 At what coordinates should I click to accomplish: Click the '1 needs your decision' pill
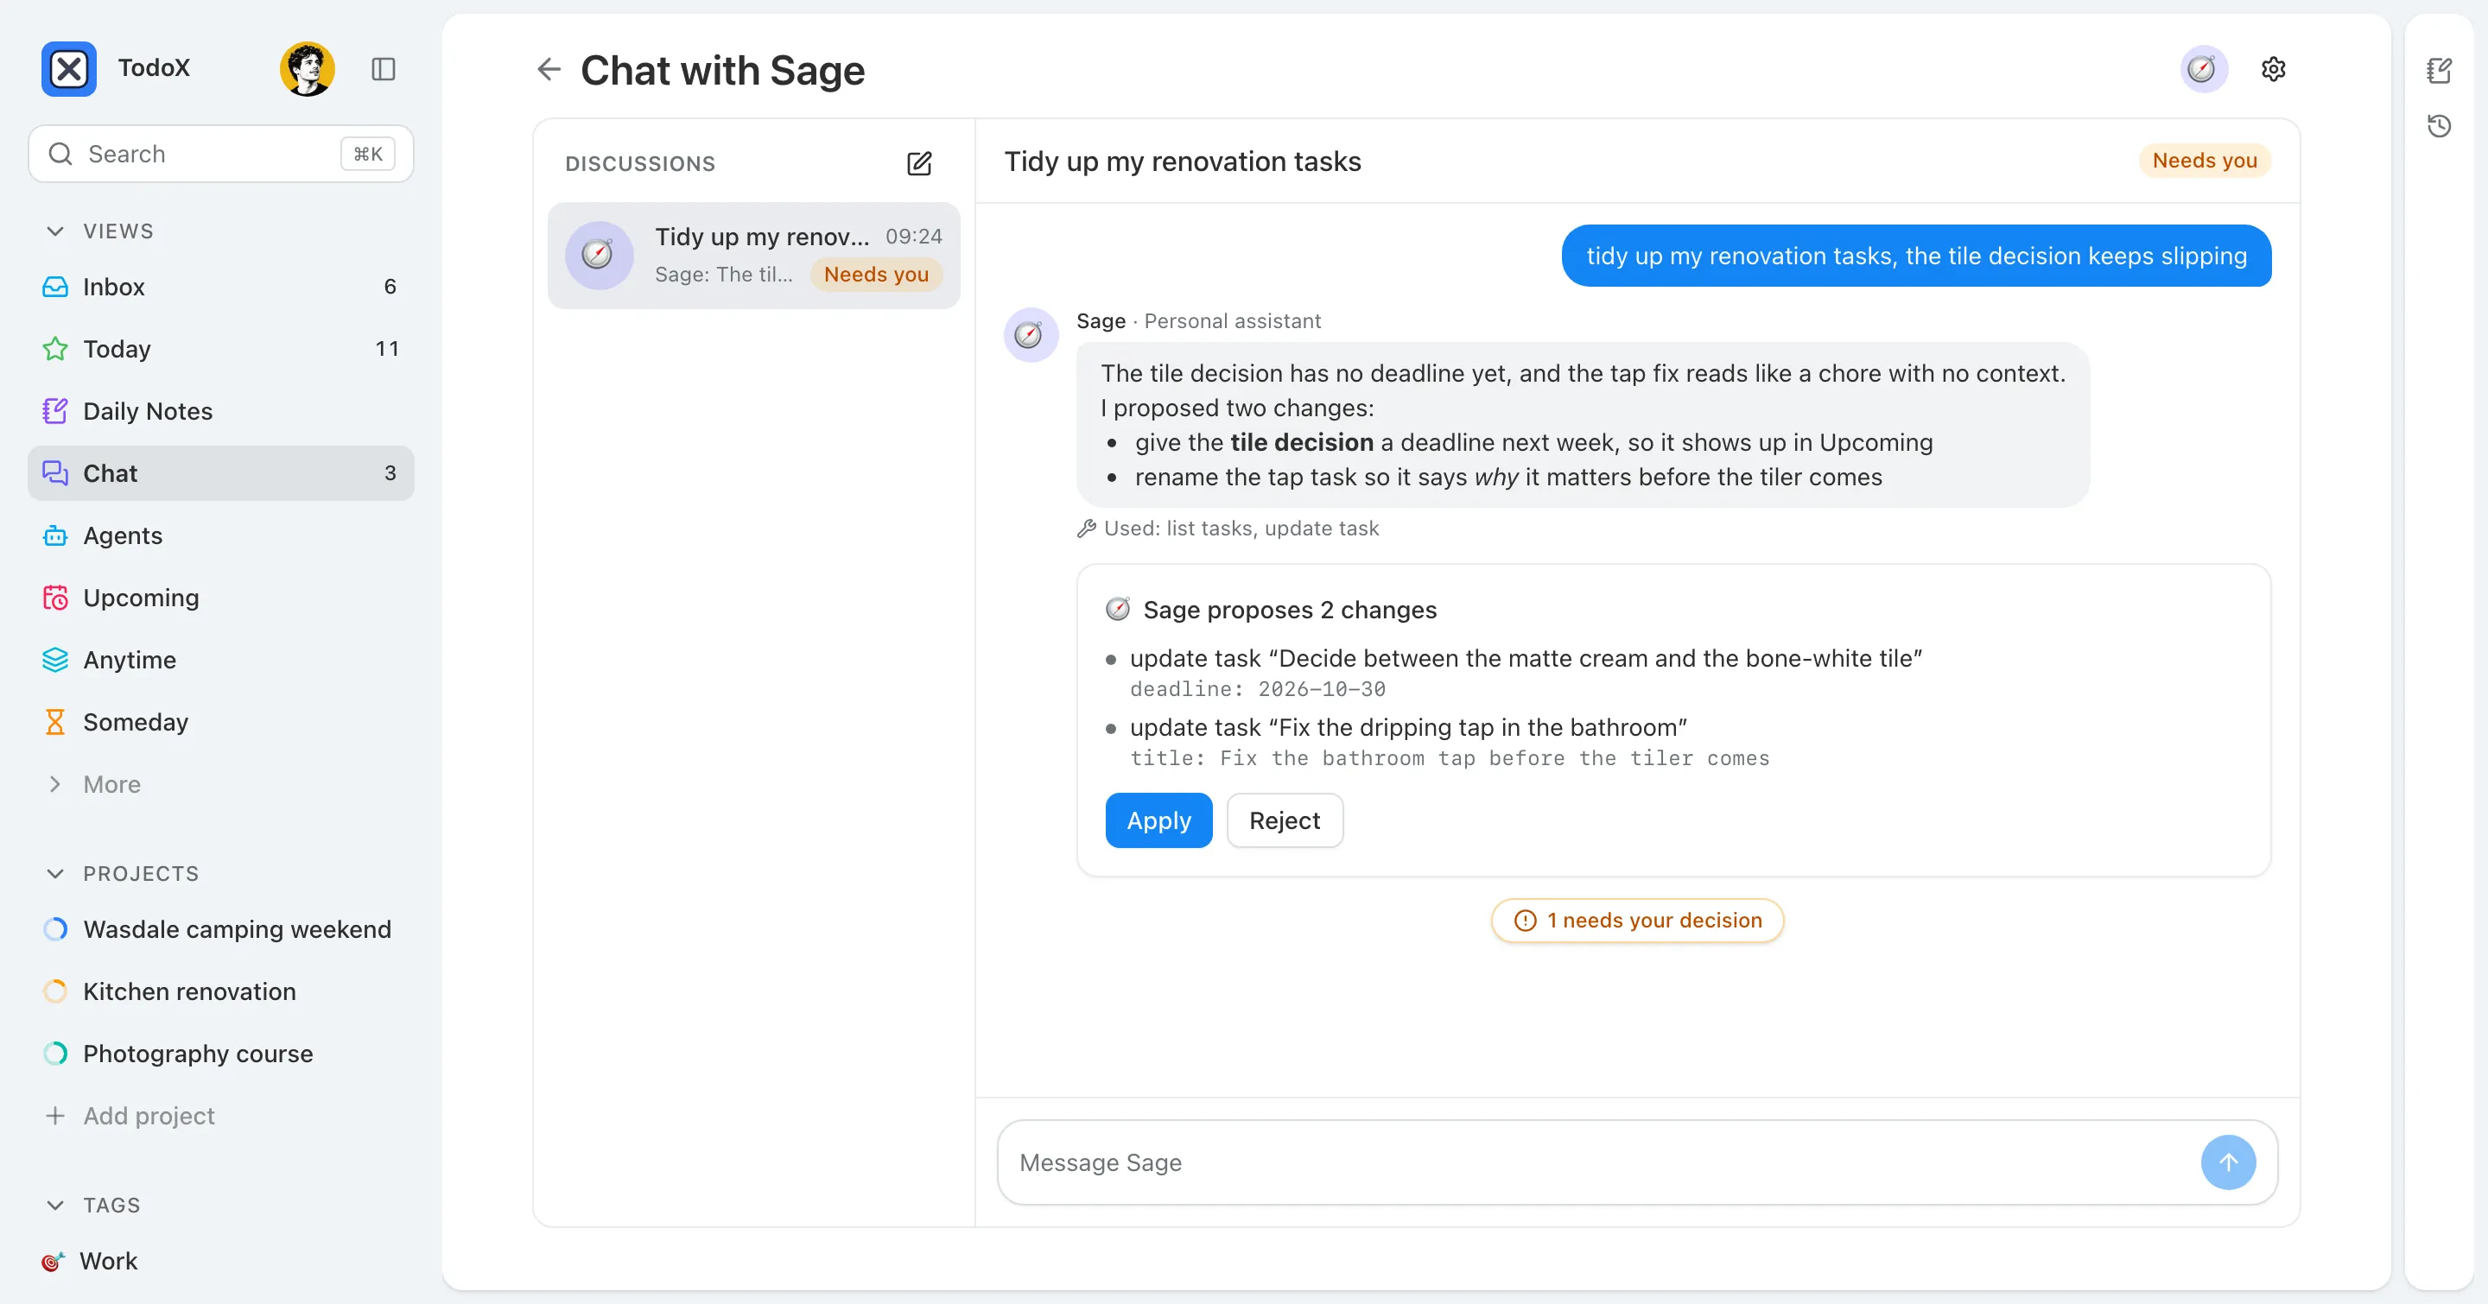pos(1637,920)
